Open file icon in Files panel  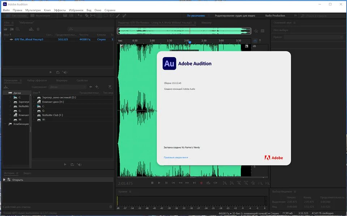coord(5,29)
